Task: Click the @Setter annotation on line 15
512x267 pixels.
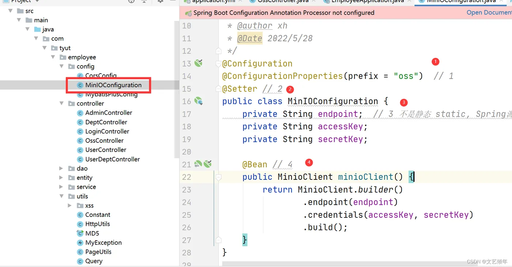Action: point(240,89)
